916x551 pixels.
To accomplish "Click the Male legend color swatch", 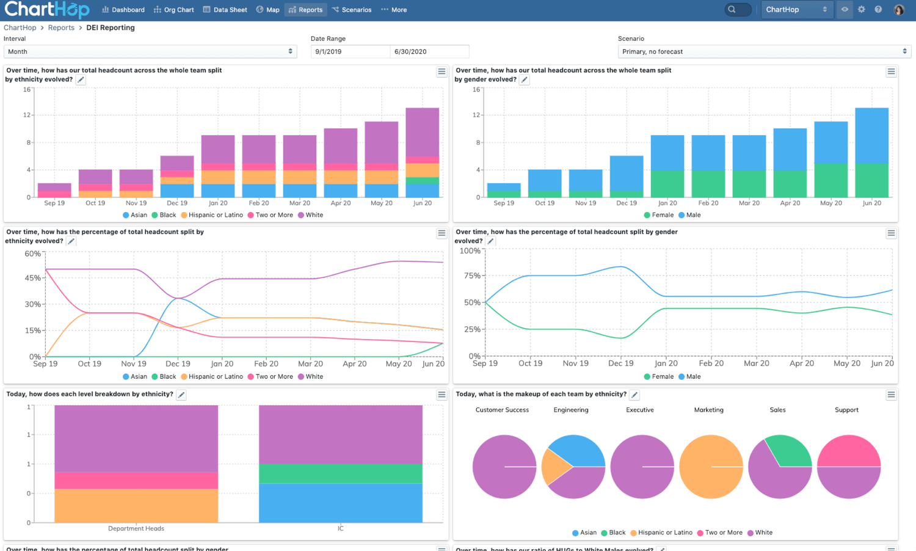I will click(682, 214).
